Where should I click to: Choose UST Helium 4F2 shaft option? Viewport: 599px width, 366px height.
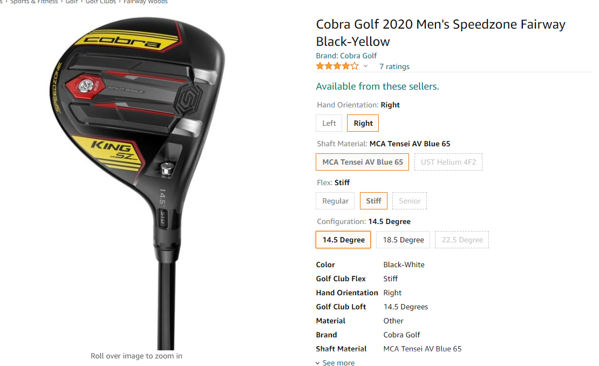point(448,162)
